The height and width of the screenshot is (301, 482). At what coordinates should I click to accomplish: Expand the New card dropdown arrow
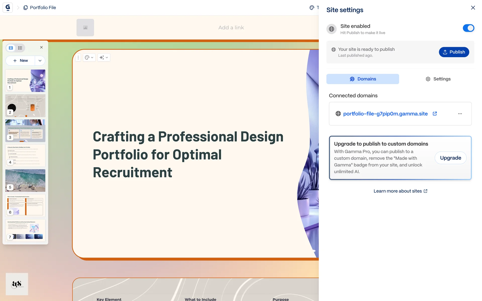click(x=40, y=61)
